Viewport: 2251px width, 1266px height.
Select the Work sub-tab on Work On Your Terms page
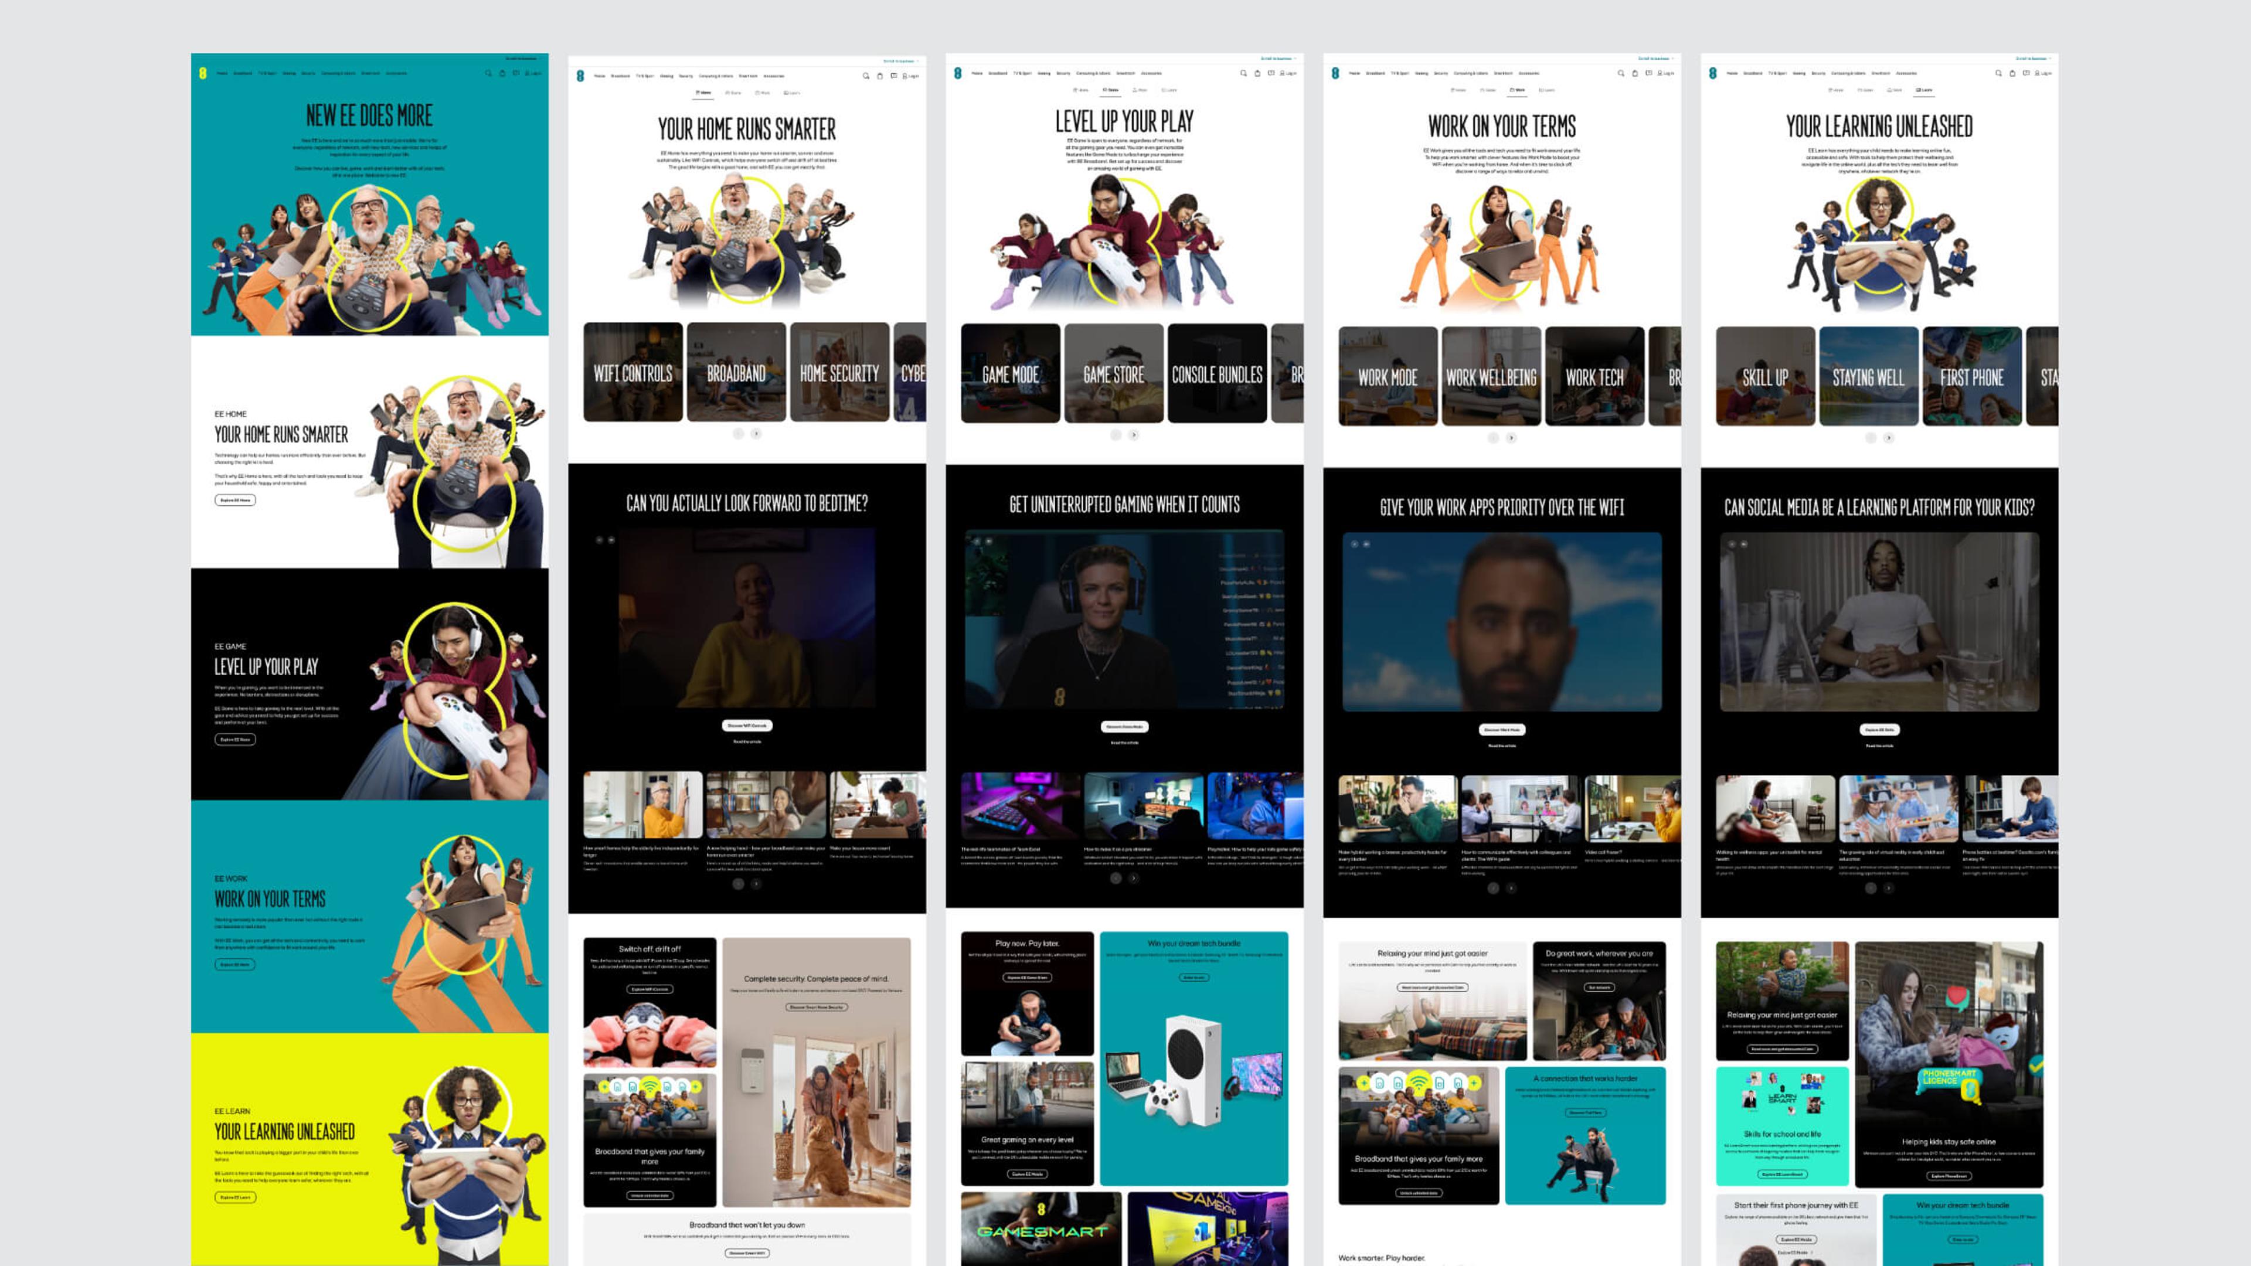click(1519, 90)
